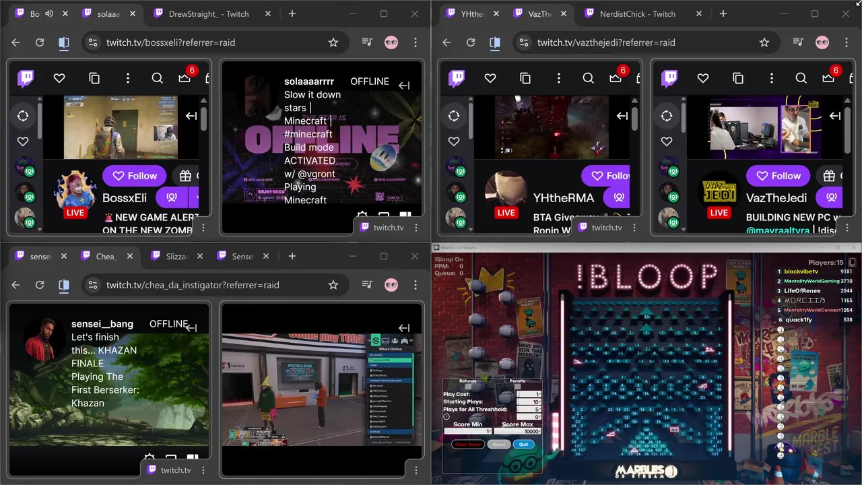Open Twitch home logo in BossxEli pane

click(x=26, y=79)
